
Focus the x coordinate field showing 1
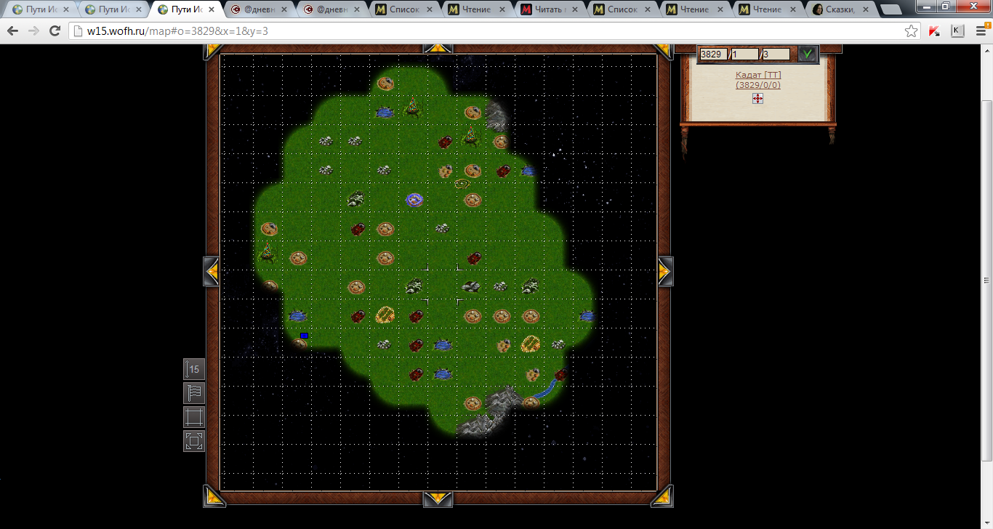pos(744,54)
